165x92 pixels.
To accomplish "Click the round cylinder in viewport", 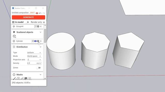I will tap(61, 51).
